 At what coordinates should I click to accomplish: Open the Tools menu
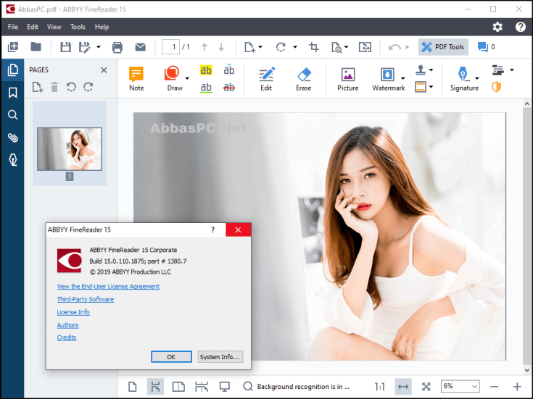coord(78,27)
